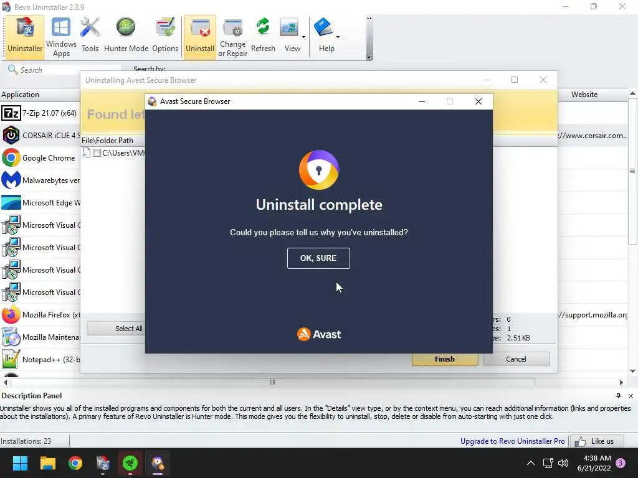638x478 pixels.
Task: Pin the Description Panel
Action: (619, 395)
